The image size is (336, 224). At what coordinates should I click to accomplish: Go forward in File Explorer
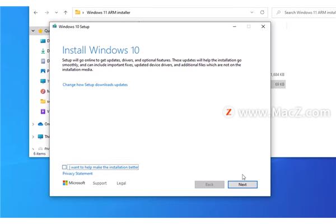[x=46, y=12]
